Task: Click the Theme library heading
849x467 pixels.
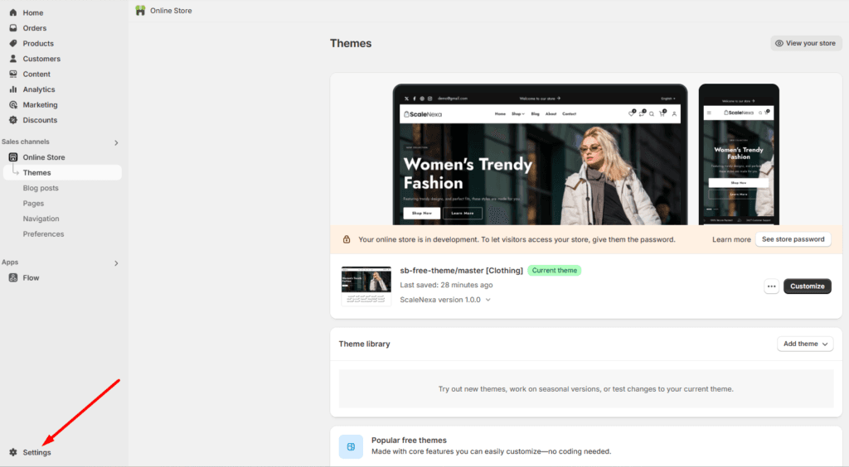Action: click(x=365, y=344)
